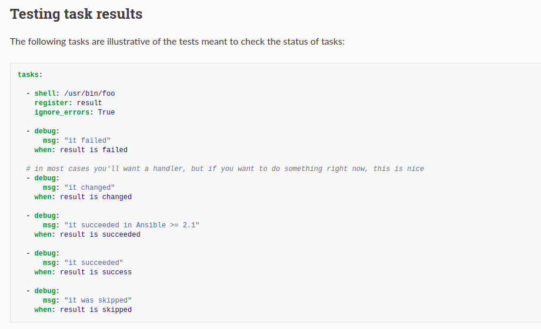Click the last "debug:" keyword
This screenshot has width=541, height=329.
tap(47, 291)
